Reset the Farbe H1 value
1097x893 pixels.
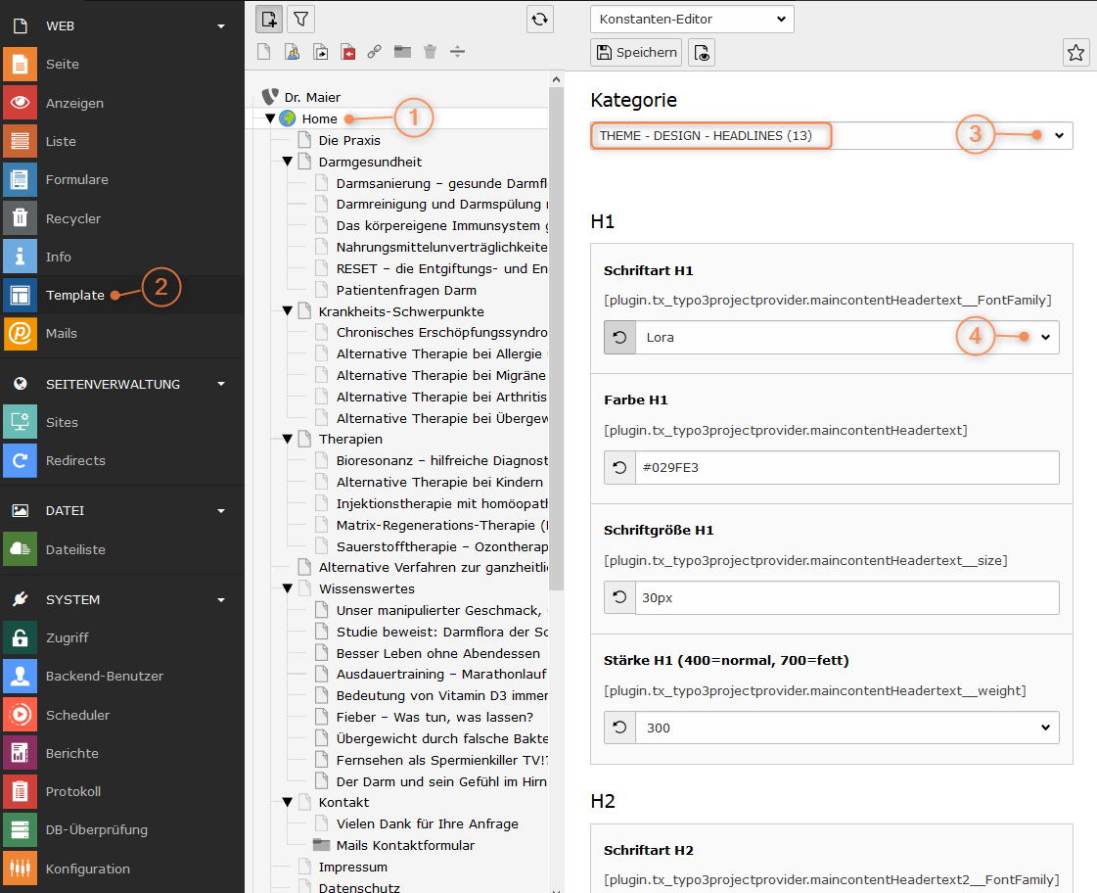click(x=619, y=467)
